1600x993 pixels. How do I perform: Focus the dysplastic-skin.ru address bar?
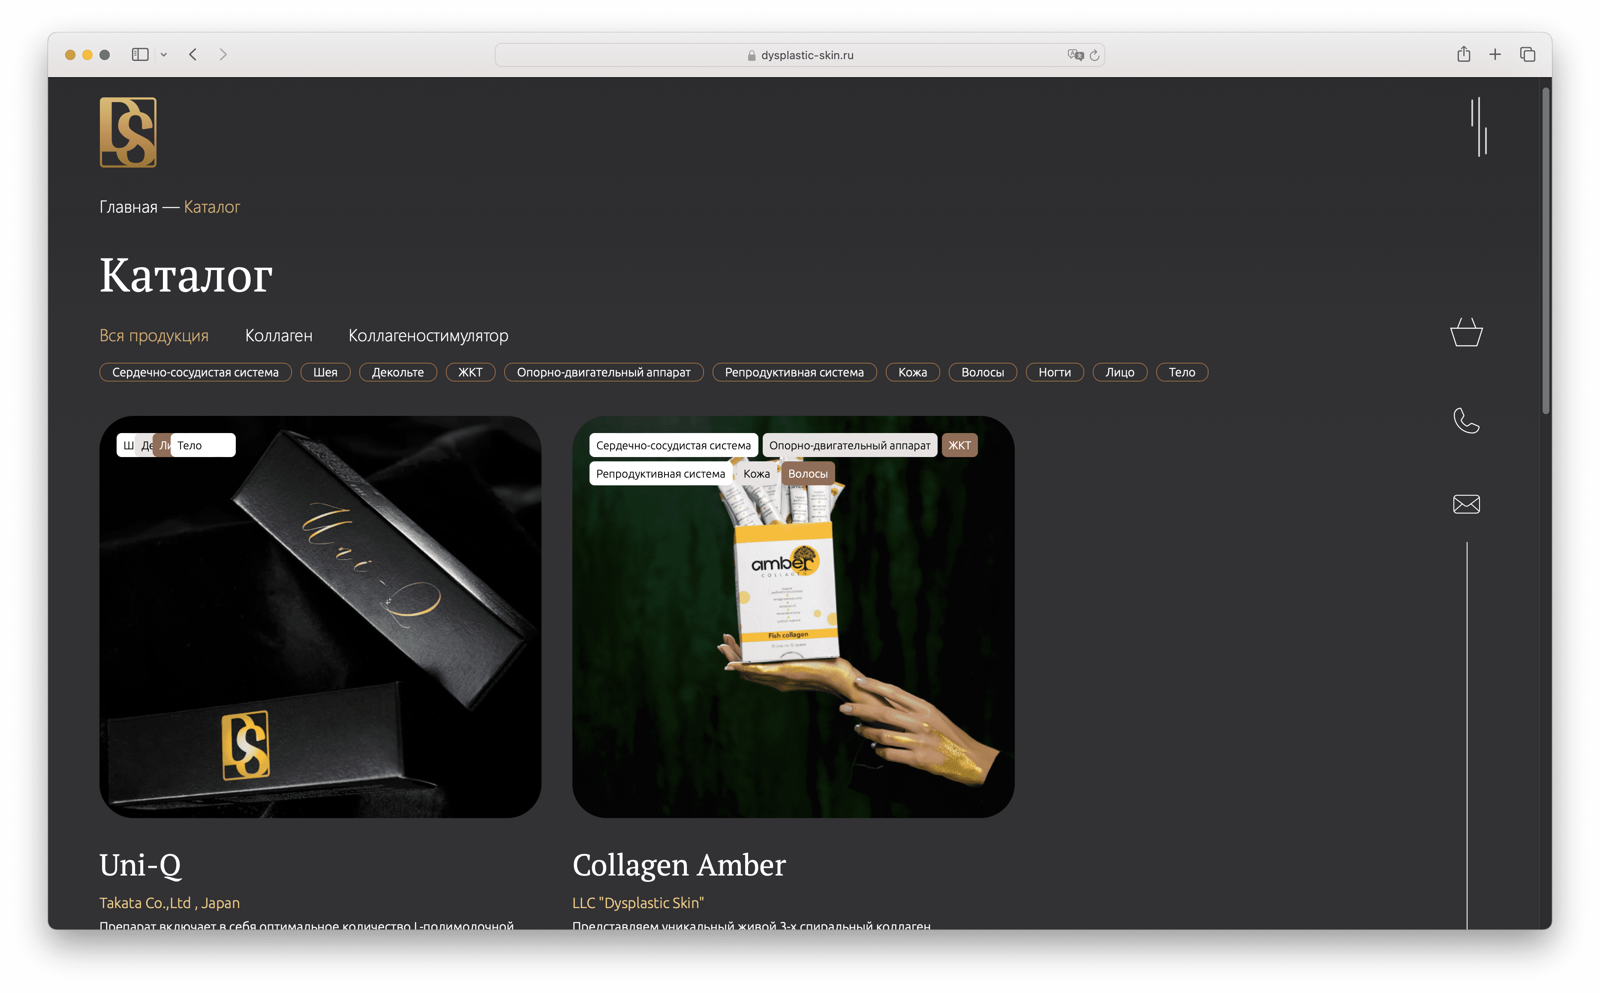[799, 55]
